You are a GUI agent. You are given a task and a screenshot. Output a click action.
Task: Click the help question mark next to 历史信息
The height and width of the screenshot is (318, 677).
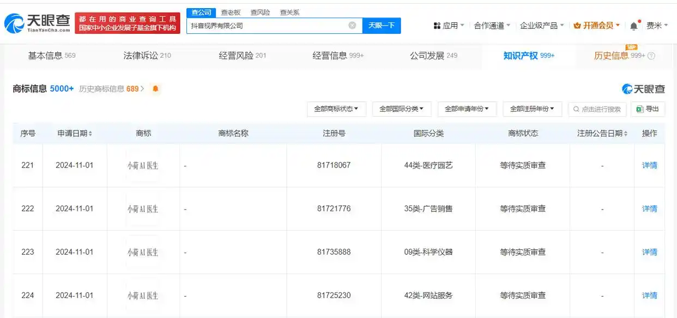(652, 55)
